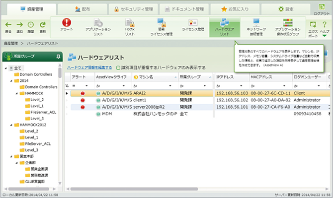Open the ヘルプ green dropdown arrow

click(x=324, y=36)
